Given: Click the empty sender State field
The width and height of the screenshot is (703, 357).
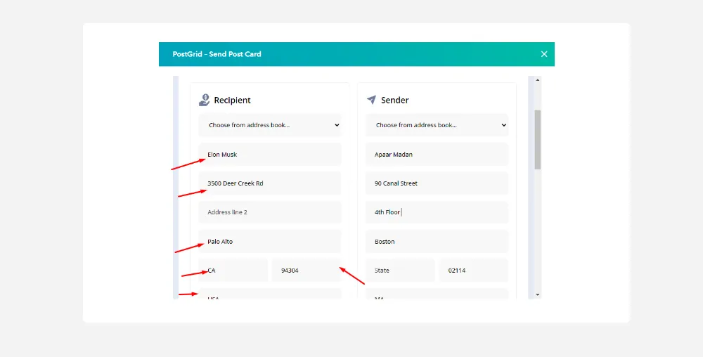Looking at the screenshot, I should click(400, 271).
